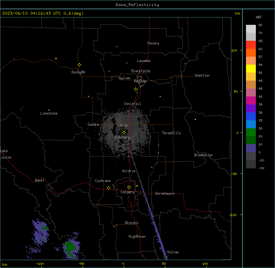Click the yellow diamond marker above Calgary label
This screenshot has height=268, width=275.
click(x=129, y=187)
